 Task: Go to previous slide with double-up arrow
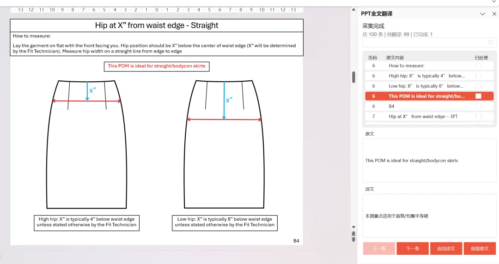pyautogui.click(x=353, y=234)
